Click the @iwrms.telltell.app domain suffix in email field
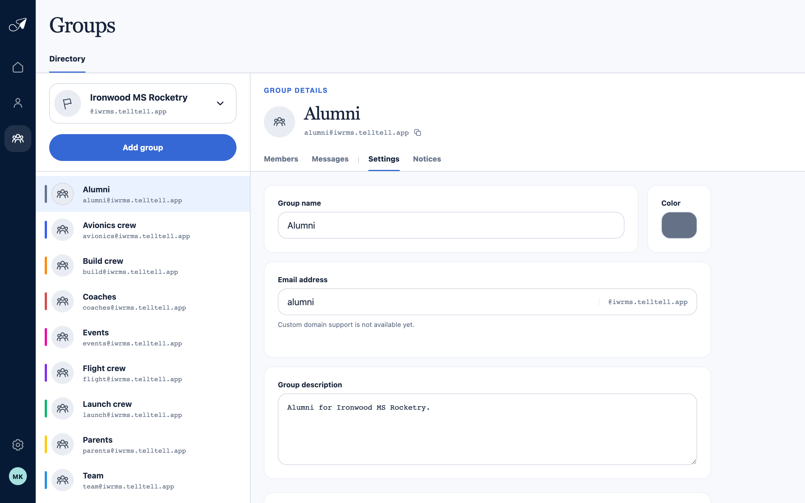805x503 pixels. pos(648,302)
